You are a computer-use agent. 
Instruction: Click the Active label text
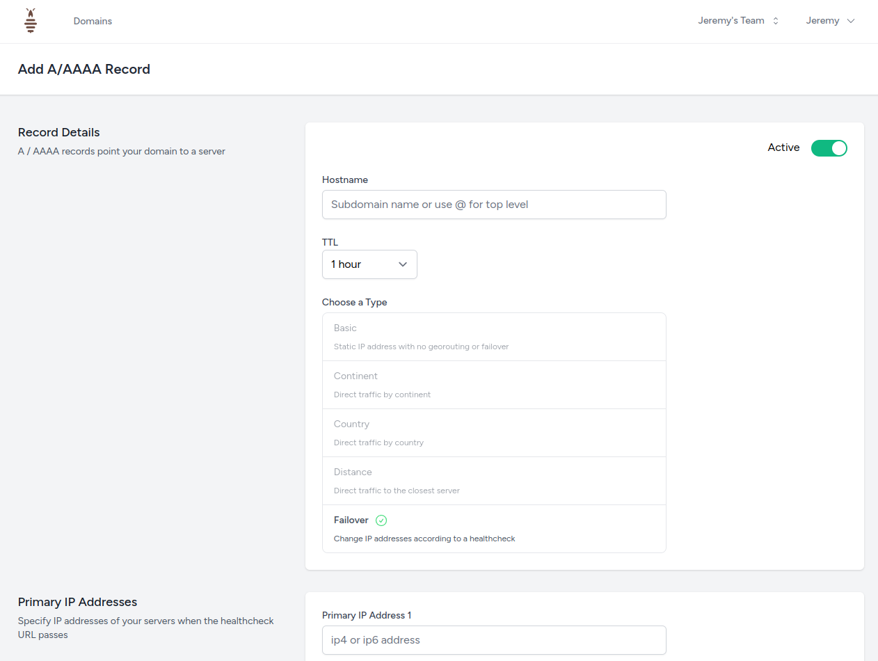783,148
